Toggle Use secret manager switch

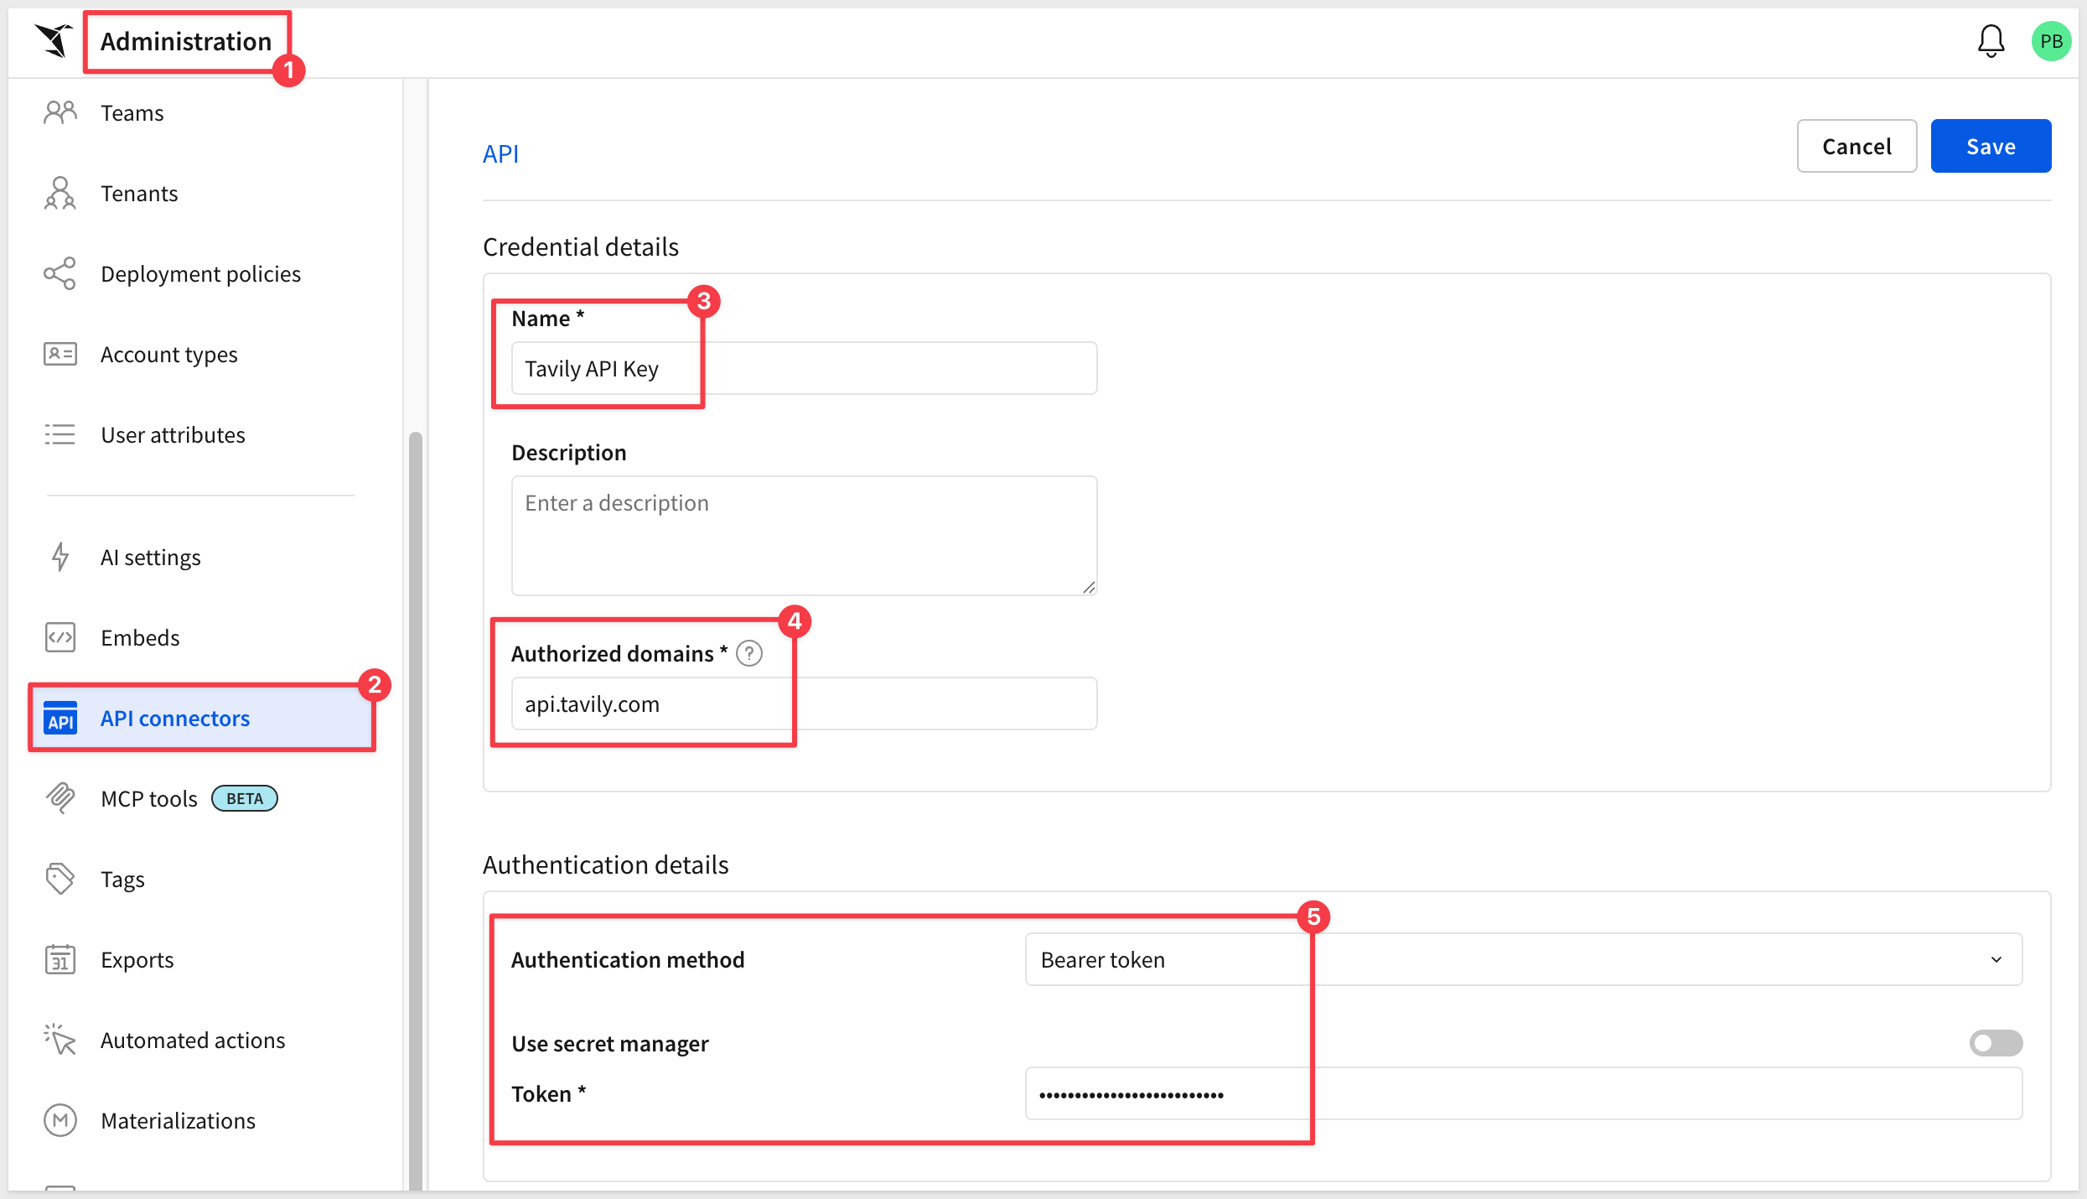click(1996, 1043)
